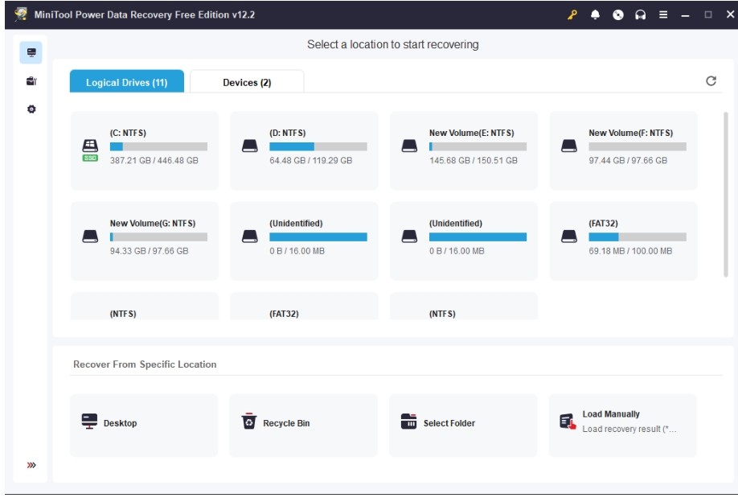The width and height of the screenshot is (738, 502).
Task: Open the toolbox utilities sidebar icon
Action: 31,80
